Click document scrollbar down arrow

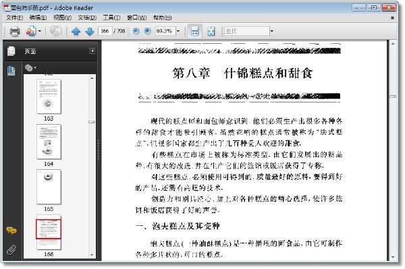(x=393, y=257)
